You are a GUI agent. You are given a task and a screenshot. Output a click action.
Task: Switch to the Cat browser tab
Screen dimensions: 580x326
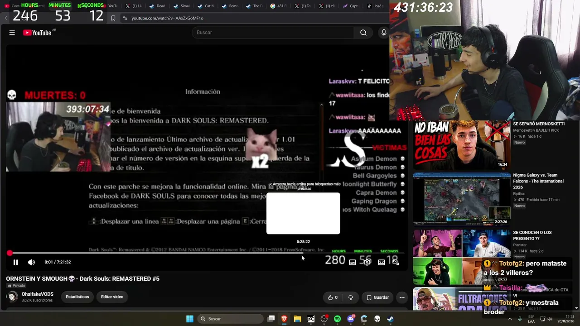[x=206, y=6]
